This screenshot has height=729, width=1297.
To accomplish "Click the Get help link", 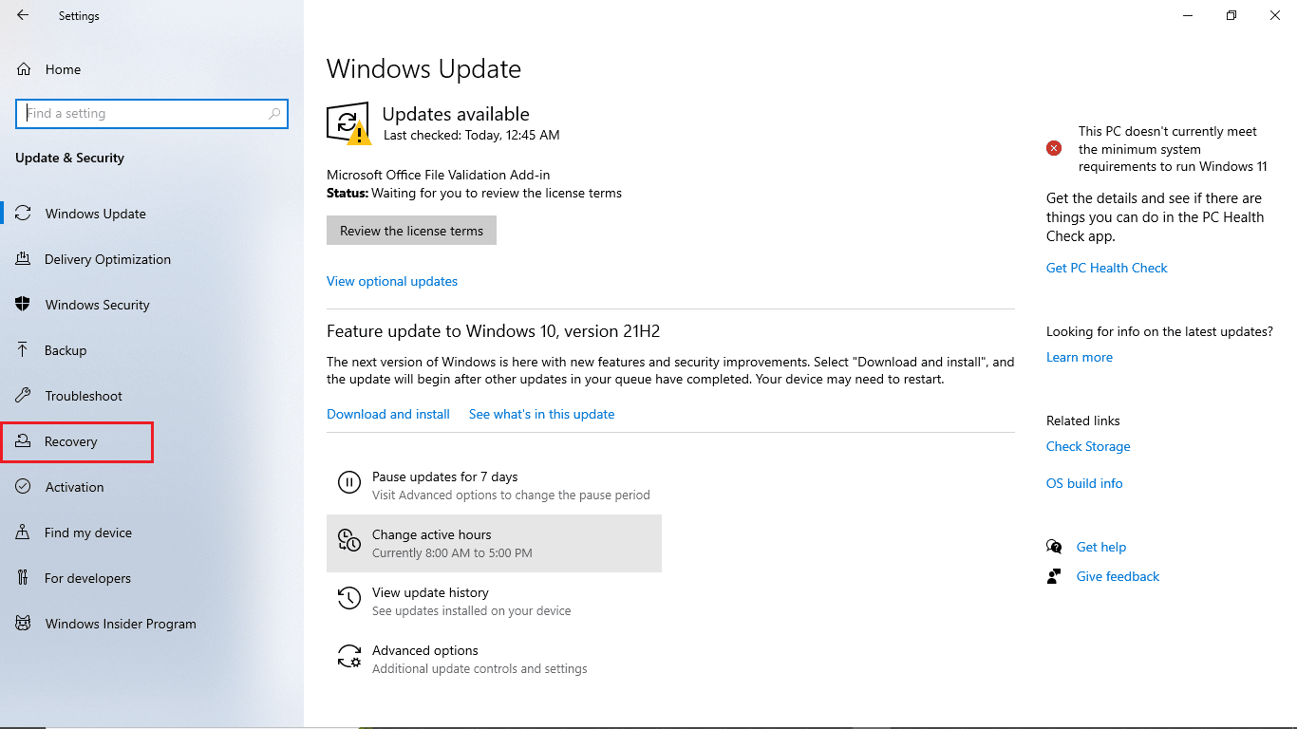I will [1101, 547].
